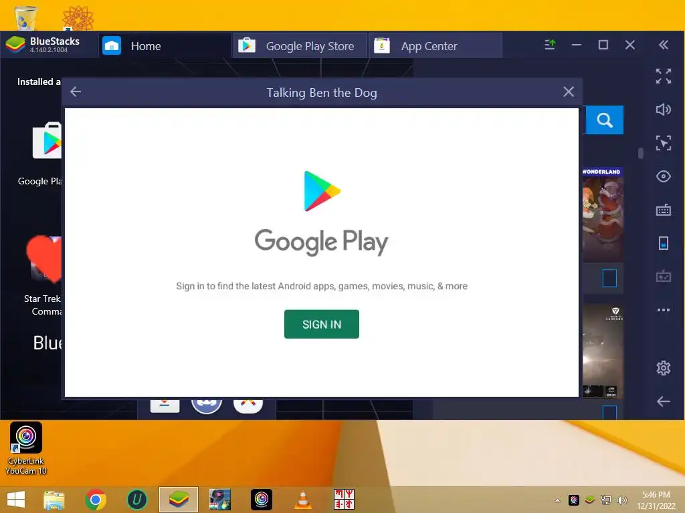The width and height of the screenshot is (685, 513).
Task: Click the red tiled icon in taskbar
Action: pos(345,500)
